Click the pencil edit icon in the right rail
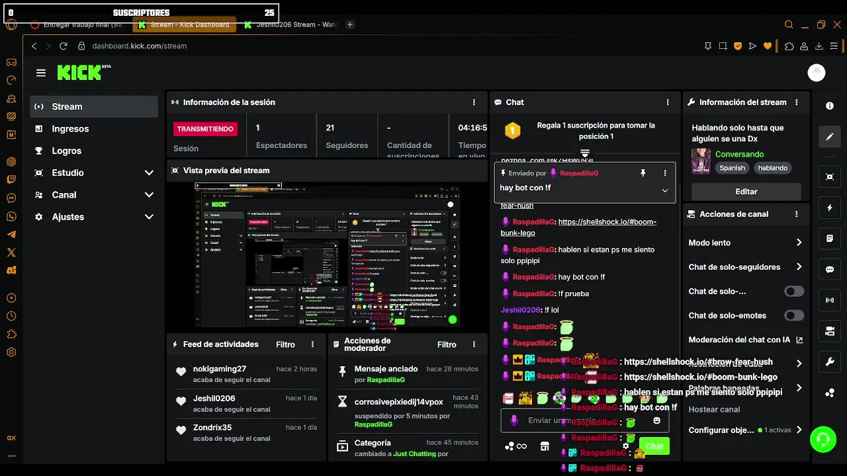The width and height of the screenshot is (847, 476). pos(830,137)
